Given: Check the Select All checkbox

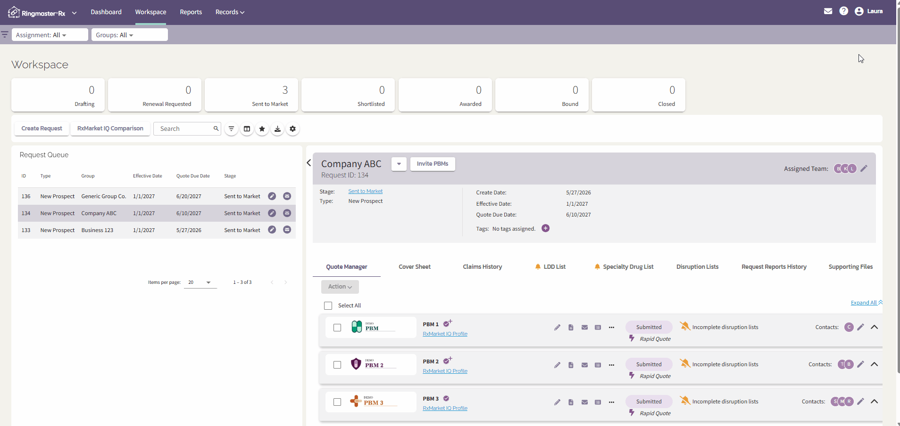Looking at the screenshot, I should point(328,305).
